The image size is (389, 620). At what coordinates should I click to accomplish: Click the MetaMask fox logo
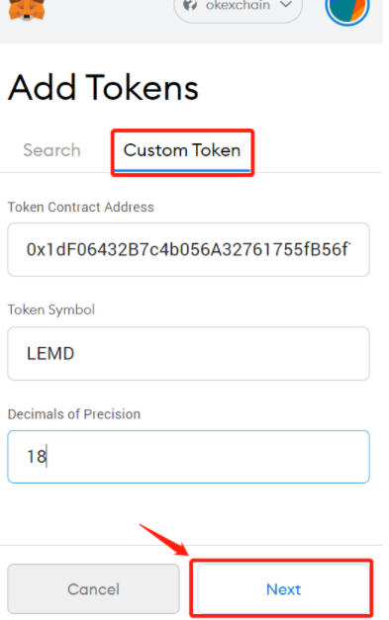(x=27, y=9)
